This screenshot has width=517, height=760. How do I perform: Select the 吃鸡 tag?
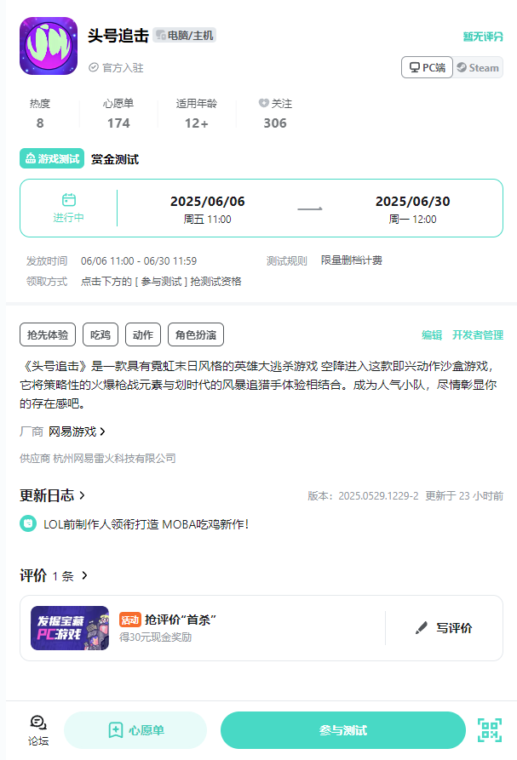click(x=101, y=334)
